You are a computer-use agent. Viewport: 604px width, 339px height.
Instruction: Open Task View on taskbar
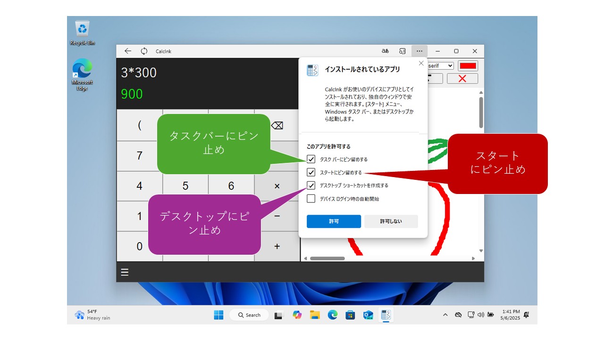point(279,315)
